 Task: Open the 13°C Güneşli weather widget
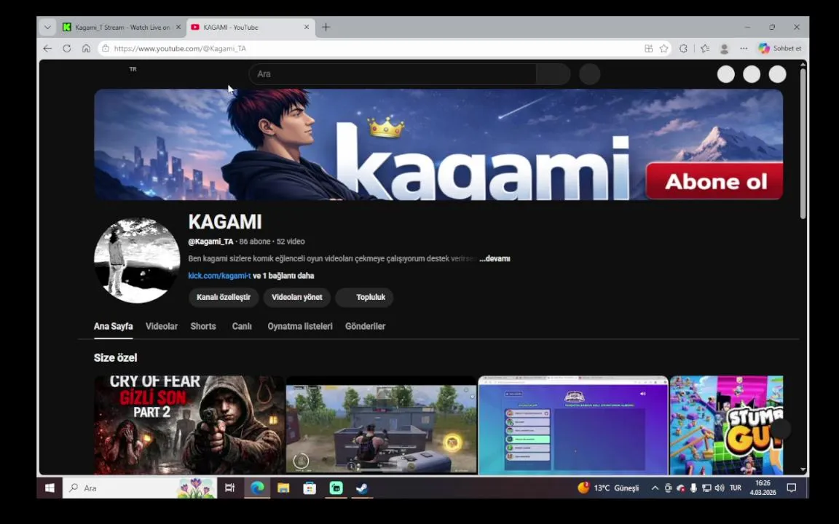coord(608,488)
